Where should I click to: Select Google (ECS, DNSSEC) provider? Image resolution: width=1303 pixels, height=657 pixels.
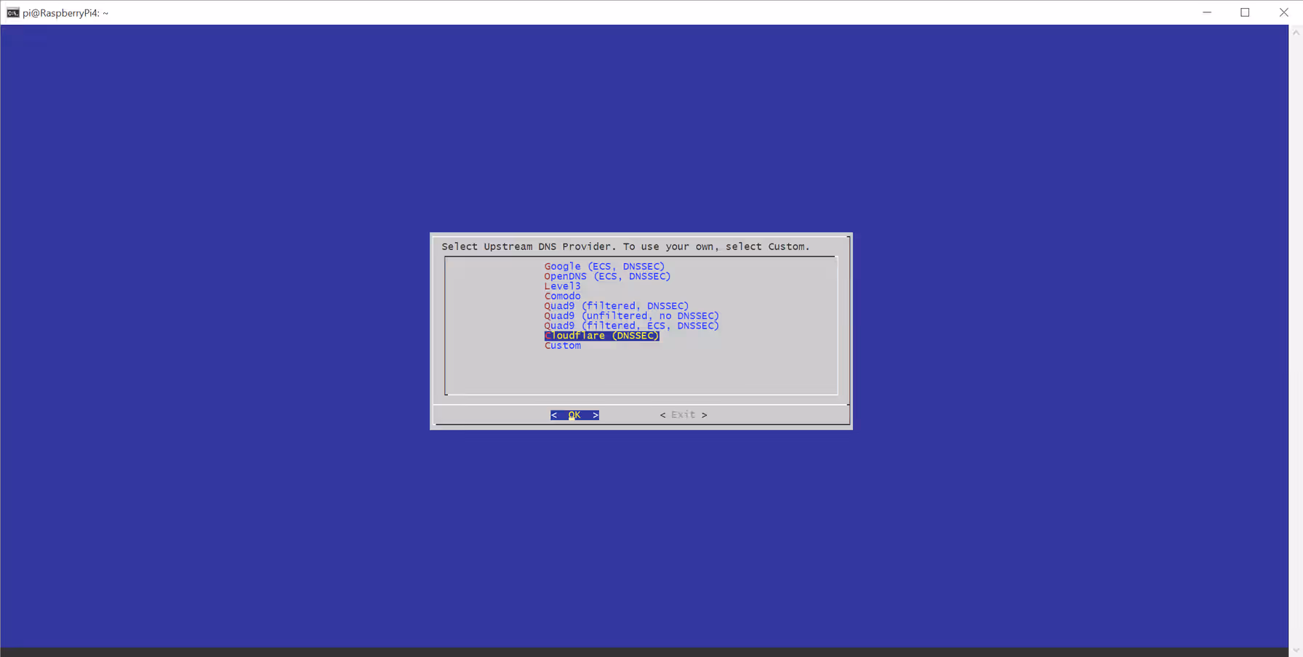[x=604, y=267]
